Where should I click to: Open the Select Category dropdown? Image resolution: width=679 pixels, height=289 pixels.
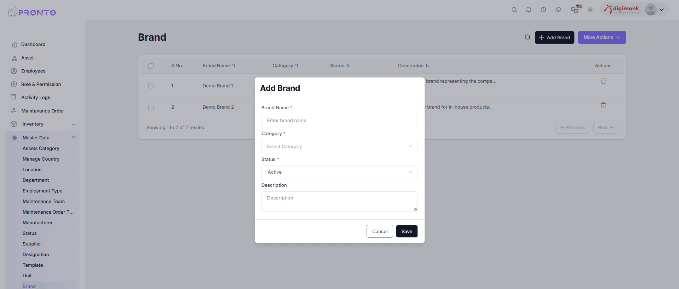coord(339,146)
